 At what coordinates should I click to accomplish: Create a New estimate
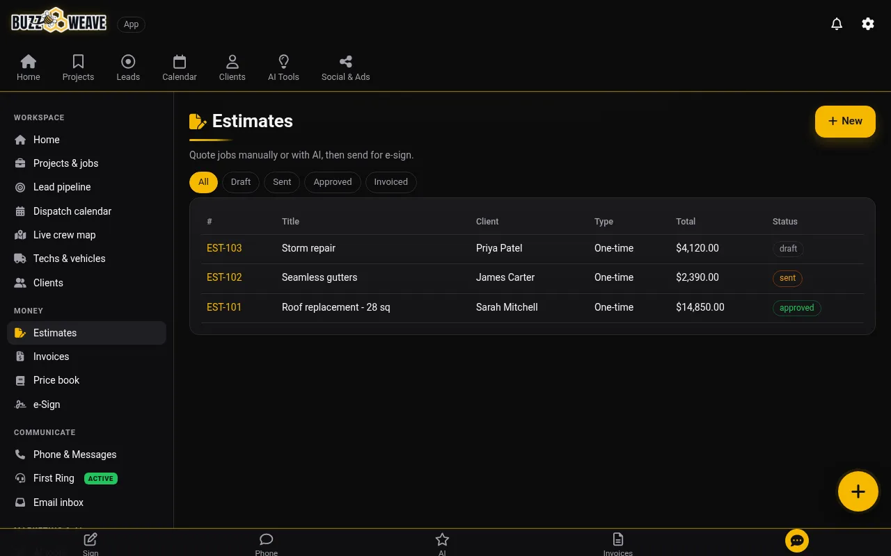(x=845, y=121)
